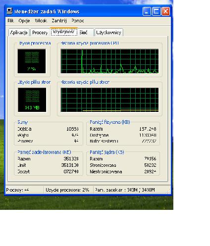Click the page file usage gauge in MB
The height and width of the screenshot is (246, 210).
[x=32, y=100]
